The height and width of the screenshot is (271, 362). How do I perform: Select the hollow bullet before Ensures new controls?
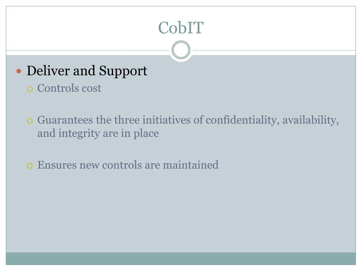click(30, 165)
